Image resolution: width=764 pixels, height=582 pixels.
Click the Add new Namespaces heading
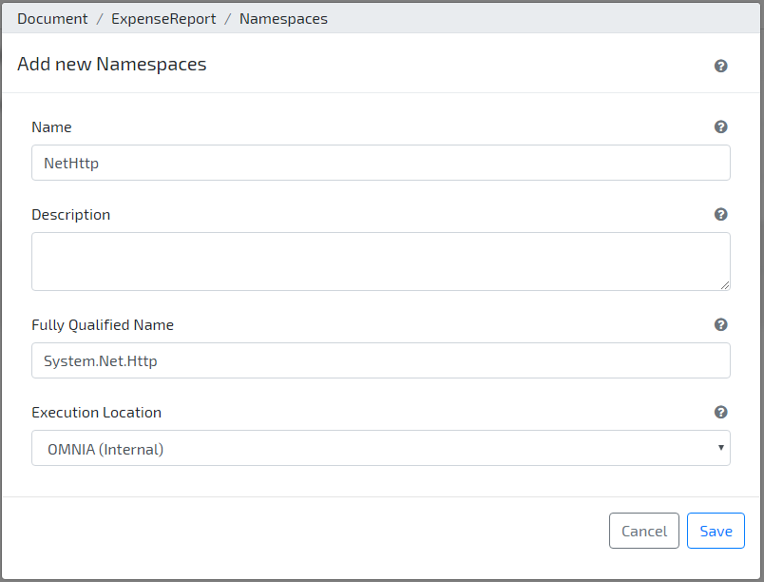pyautogui.click(x=112, y=65)
